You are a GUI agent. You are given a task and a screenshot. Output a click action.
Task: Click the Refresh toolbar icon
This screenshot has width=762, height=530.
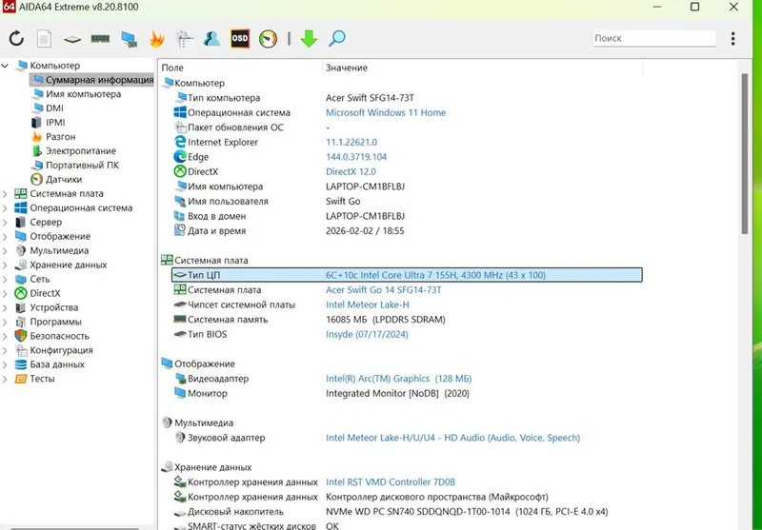point(16,38)
